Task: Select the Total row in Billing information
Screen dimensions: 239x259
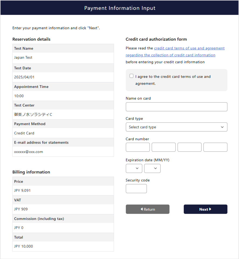Action: click(x=63, y=237)
